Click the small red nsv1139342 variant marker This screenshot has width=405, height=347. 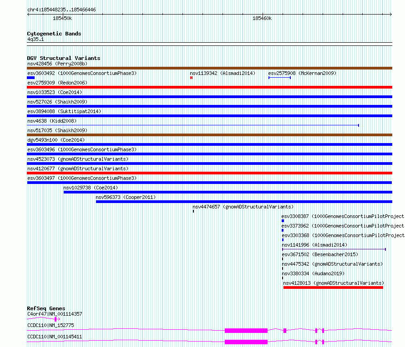[x=192, y=78]
